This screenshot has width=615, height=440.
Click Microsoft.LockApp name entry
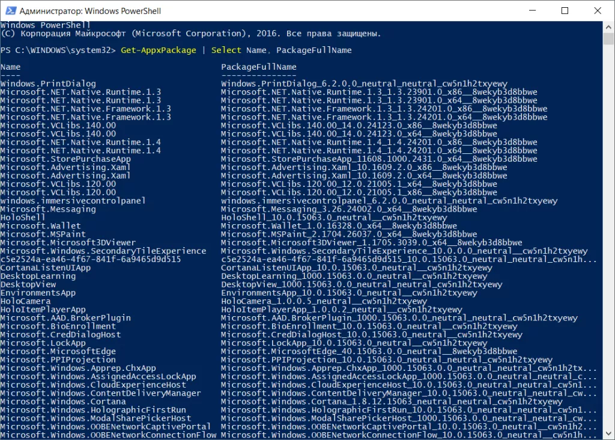43,343
